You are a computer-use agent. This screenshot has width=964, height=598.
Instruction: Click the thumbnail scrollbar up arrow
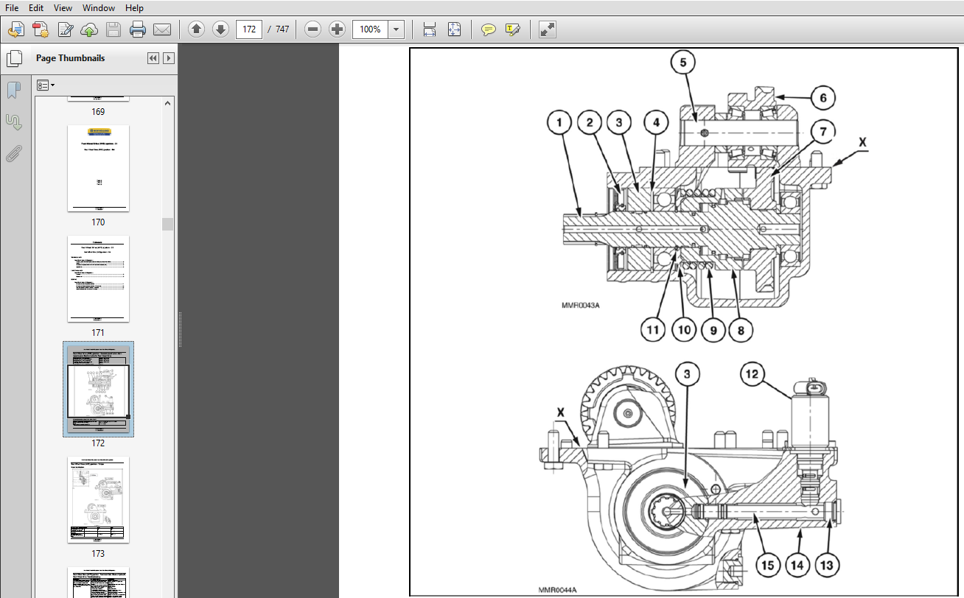[x=168, y=104]
